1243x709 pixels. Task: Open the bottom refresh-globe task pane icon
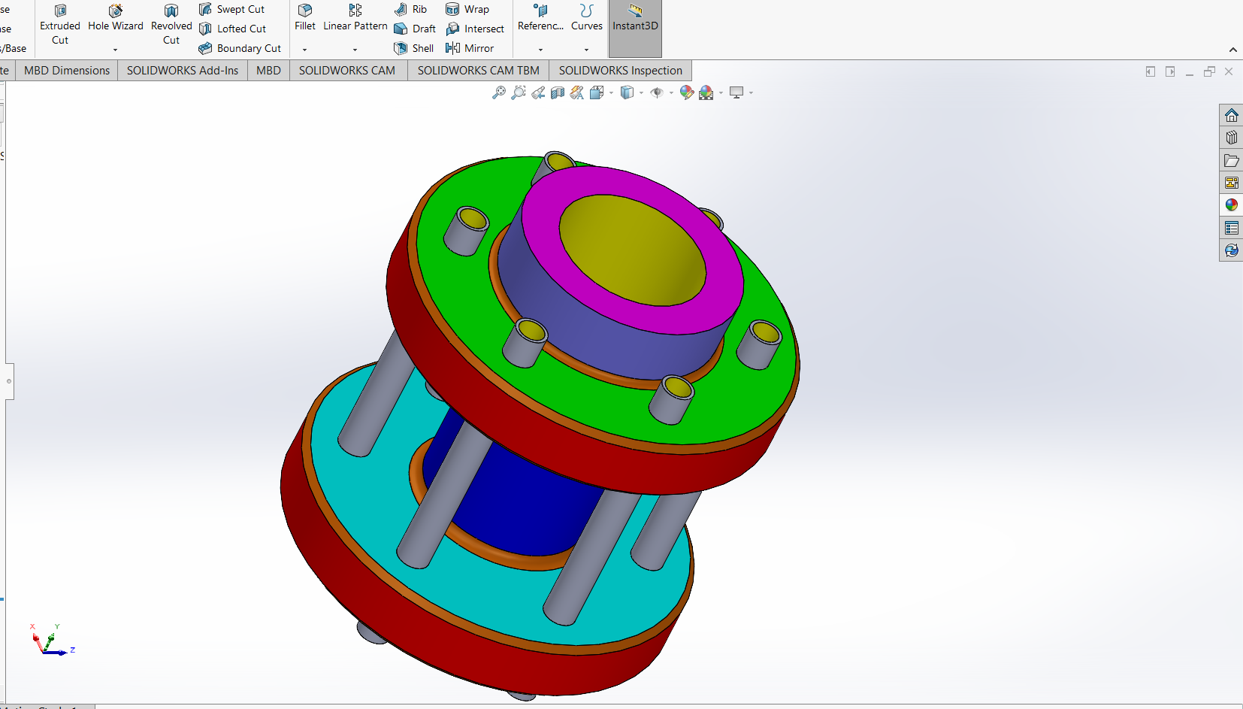click(x=1231, y=250)
